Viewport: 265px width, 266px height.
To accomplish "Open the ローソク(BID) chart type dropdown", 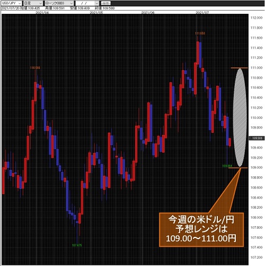I will coord(59,3).
